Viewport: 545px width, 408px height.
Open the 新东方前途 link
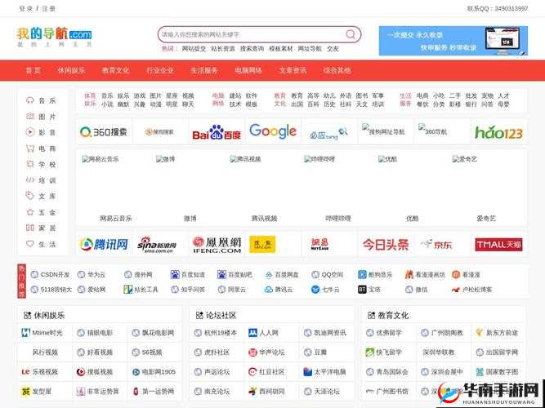pos(497,333)
